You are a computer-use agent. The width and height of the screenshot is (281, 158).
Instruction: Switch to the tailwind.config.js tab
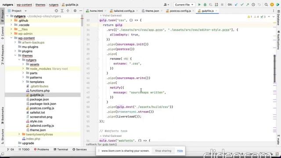[124, 11]
